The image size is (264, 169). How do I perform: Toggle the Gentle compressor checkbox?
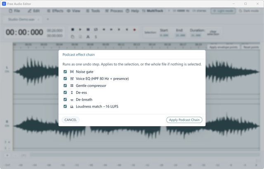pyautogui.click(x=65, y=86)
